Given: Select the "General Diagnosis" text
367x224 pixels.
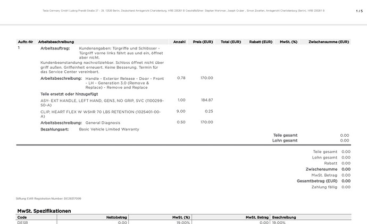Looking at the screenshot, I should (x=103, y=123).
